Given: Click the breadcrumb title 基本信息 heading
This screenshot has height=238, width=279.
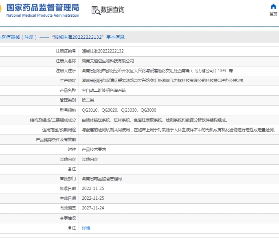Looking at the screenshot, I should pyautogui.click(x=115, y=37).
